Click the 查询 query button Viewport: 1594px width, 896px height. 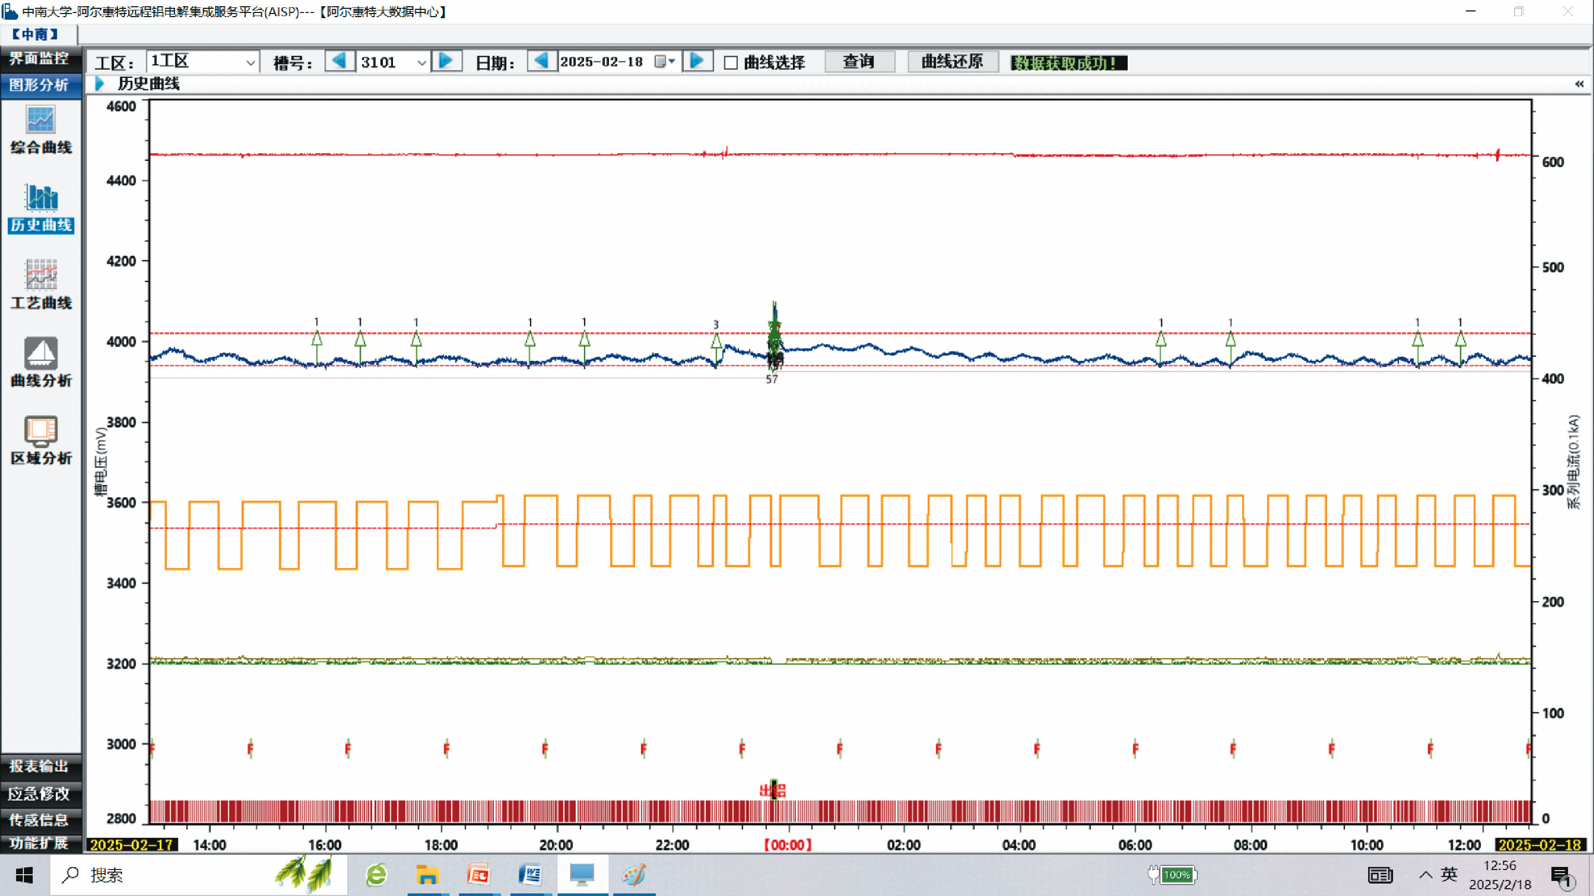pyautogui.click(x=859, y=61)
